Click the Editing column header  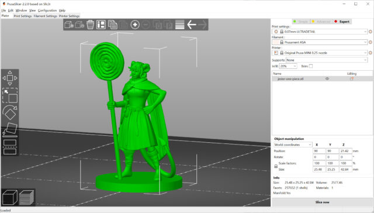coord(352,74)
